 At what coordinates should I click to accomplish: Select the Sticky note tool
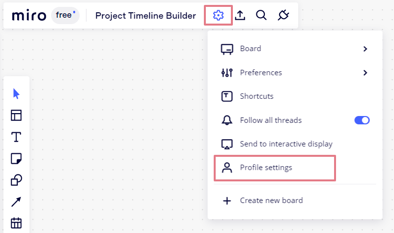point(16,158)
